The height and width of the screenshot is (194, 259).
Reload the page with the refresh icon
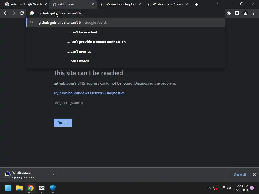coord(22,13)
